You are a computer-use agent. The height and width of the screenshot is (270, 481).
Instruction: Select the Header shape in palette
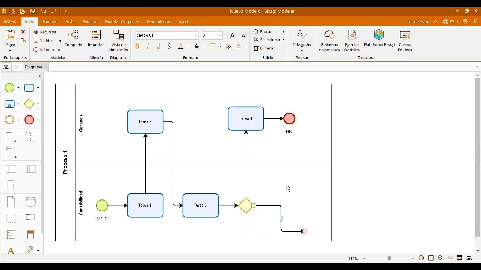coord(31,235)
